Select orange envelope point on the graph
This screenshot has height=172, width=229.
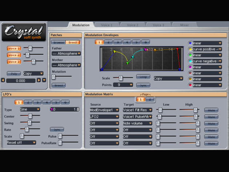155,50
